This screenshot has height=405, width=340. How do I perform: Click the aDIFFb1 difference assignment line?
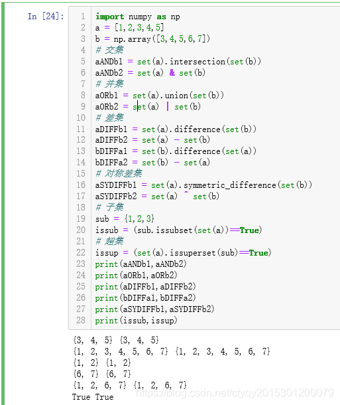coord(176,129)
